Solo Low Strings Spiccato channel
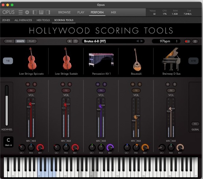The image size is (203, 179). (35, 84)
